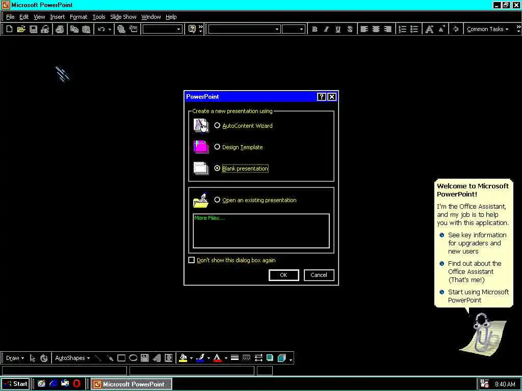522x391 pixels.
Task: Click Cancel in the PowerPoint dialog
Action: point(319,275)
